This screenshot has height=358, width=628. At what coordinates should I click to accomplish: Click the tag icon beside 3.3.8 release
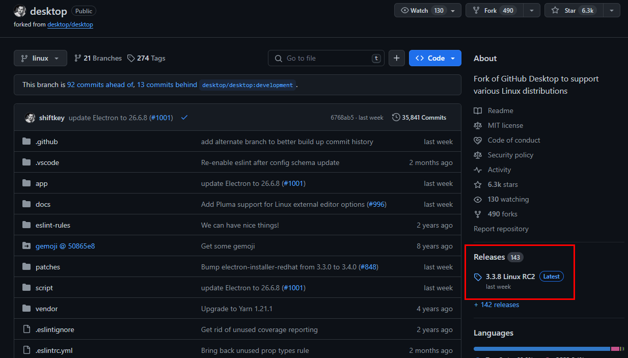point(477,277)
